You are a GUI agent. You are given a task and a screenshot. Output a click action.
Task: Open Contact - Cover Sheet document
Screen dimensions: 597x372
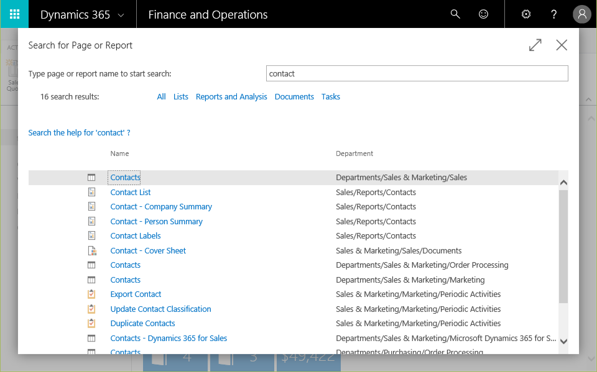(x=148, y=251)
